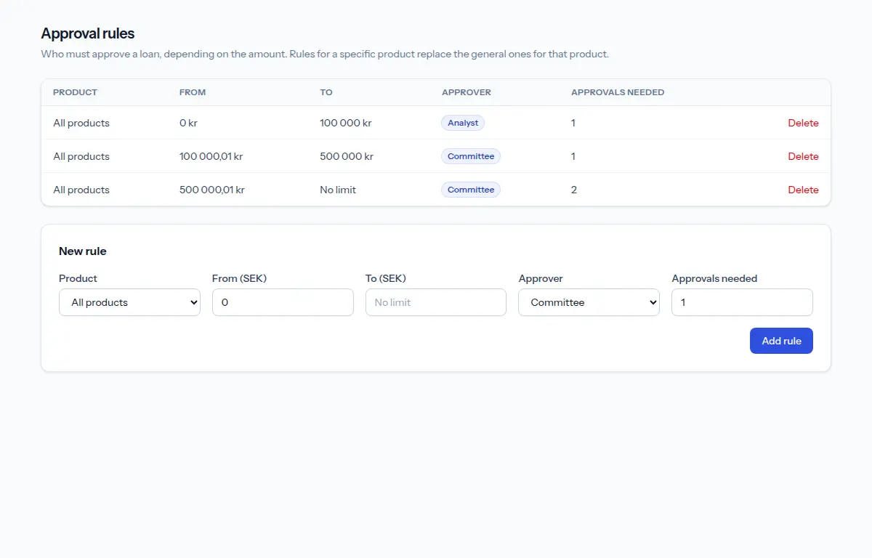Click the FROM column header
The image size is (872, 558).
click(x=193, y=92)
